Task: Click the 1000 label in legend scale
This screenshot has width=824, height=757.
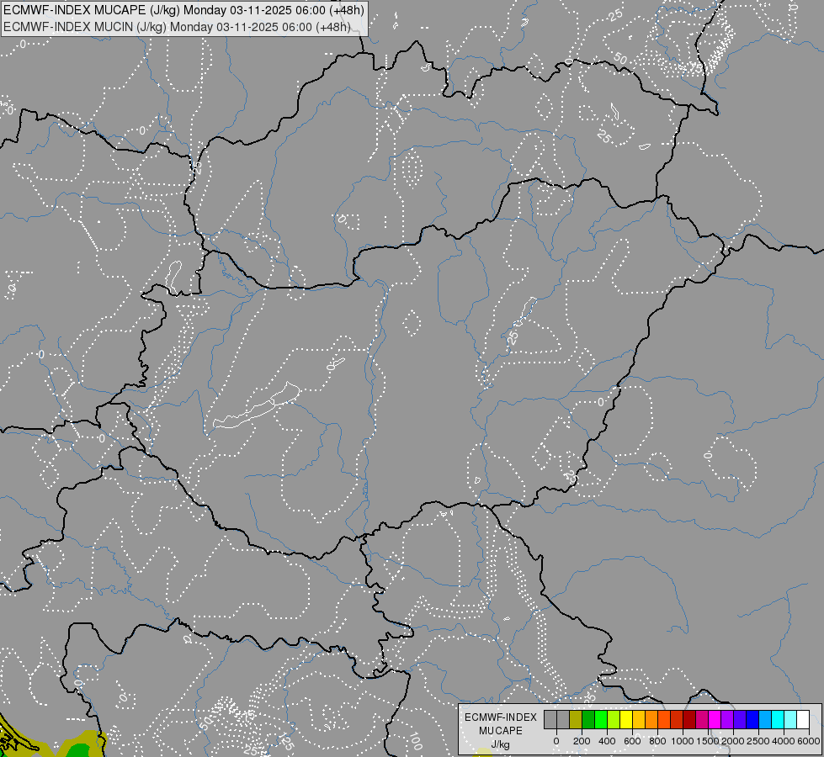Action: (x=683, y=741)
